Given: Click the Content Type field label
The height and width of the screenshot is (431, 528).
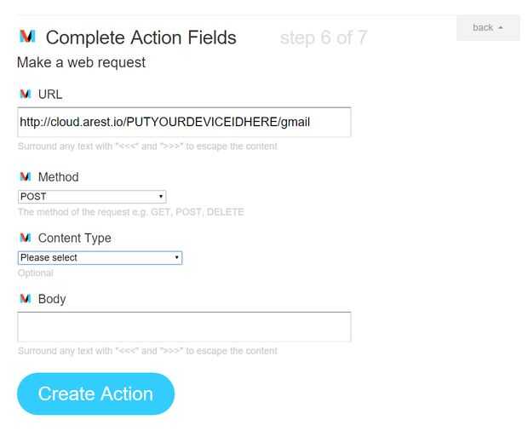Looking at the screenshot, I should 75,238.
